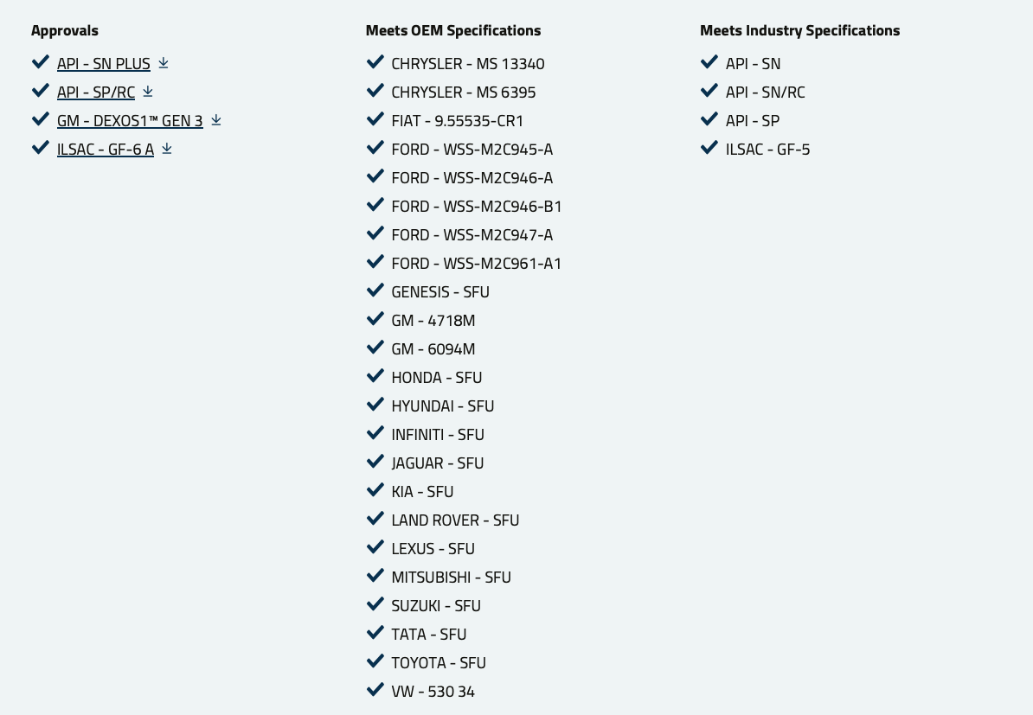
Task: Click the LAND ROVER - SFU entry
Action: 455,520
